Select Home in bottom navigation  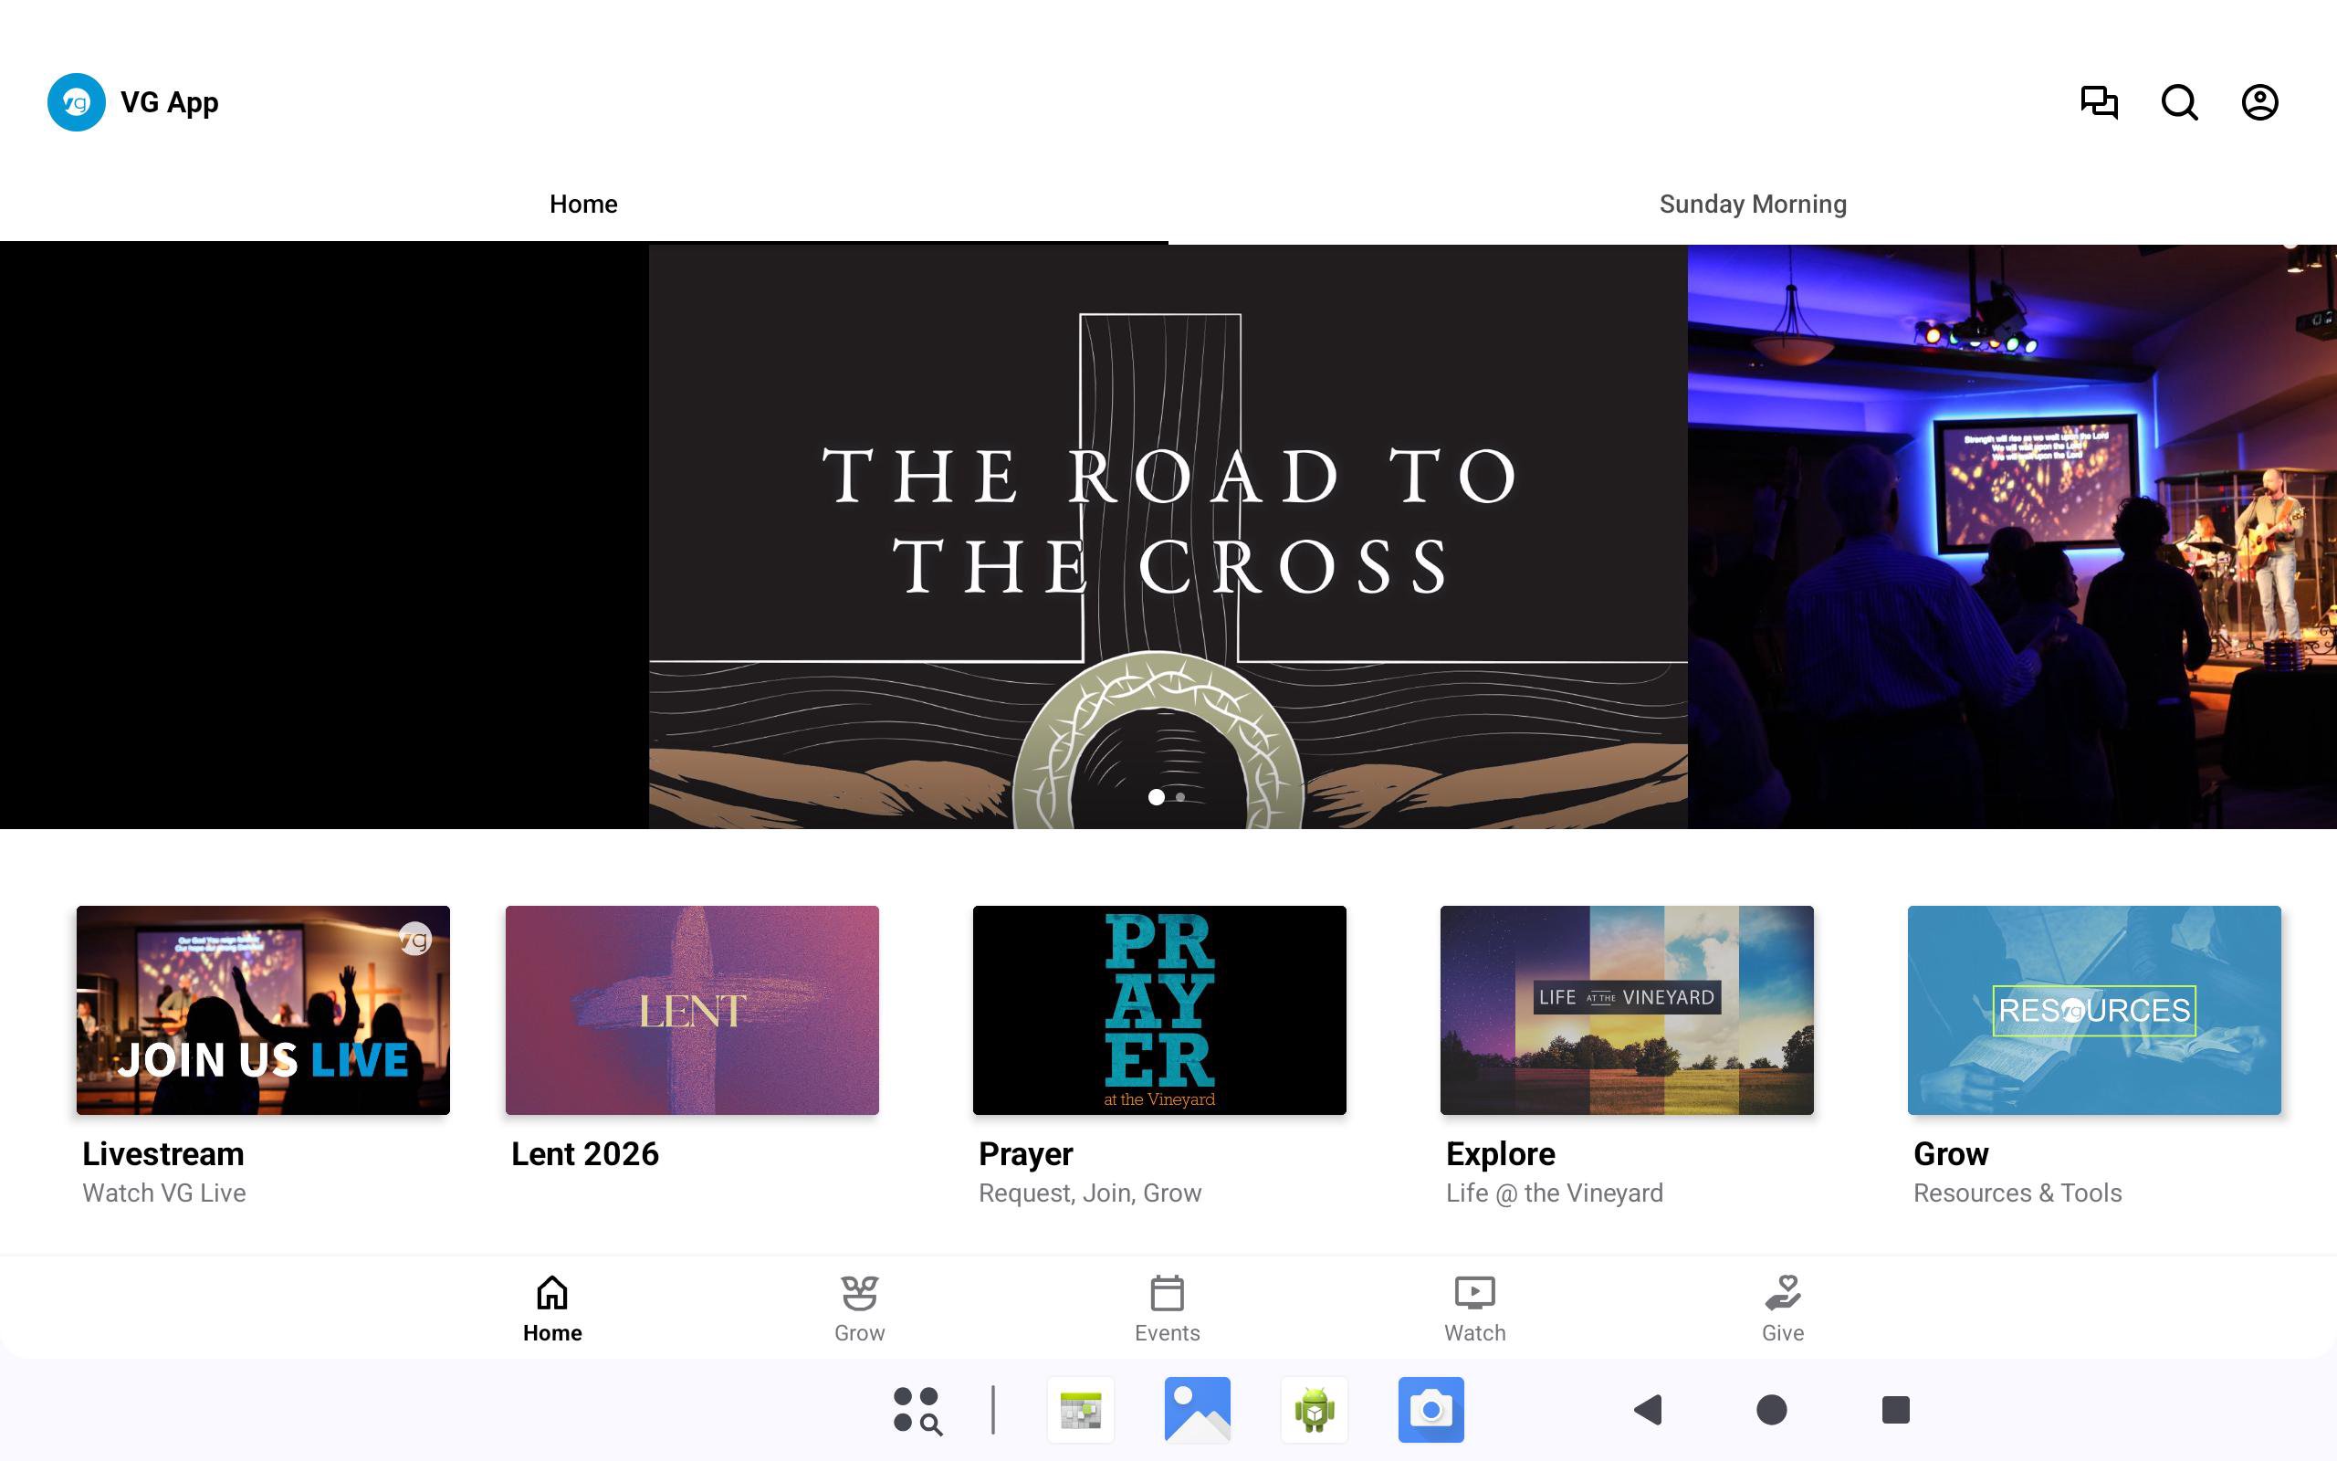551,1309
